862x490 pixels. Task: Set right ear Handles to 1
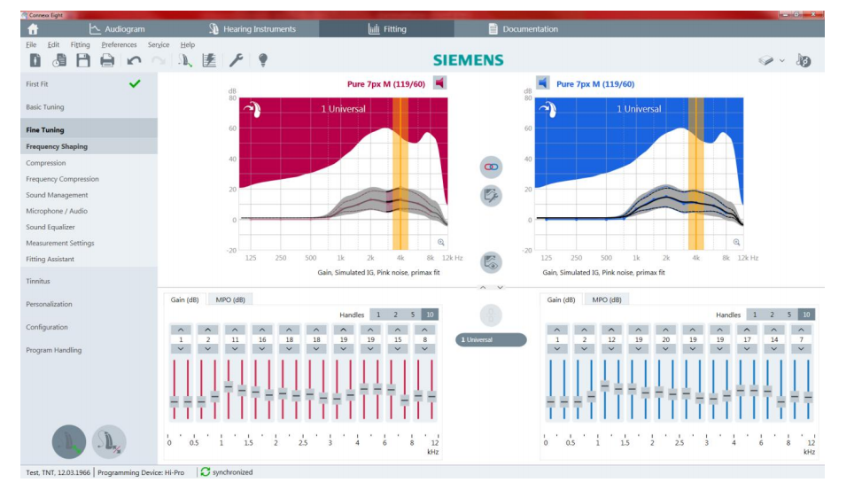(x=378, y=315)
